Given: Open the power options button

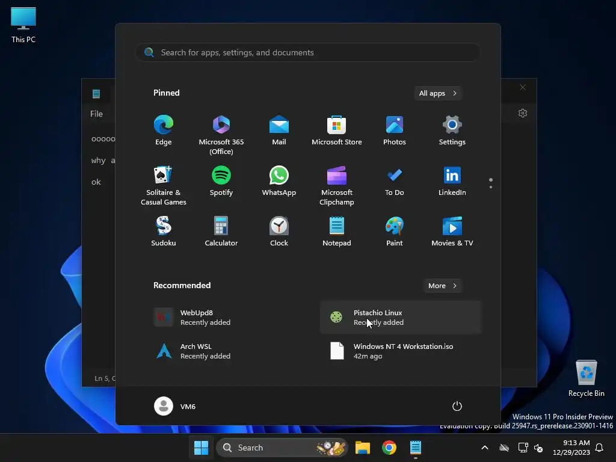Looking at the screenshot, I should pyautogui.click(x=457, y=406).
